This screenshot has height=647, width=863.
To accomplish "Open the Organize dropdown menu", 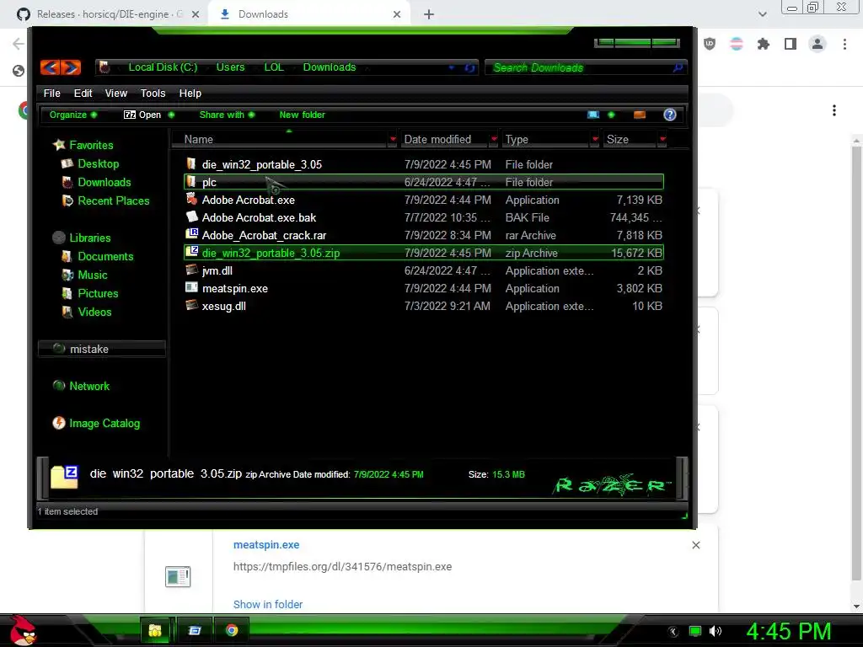I will (73, 115).
